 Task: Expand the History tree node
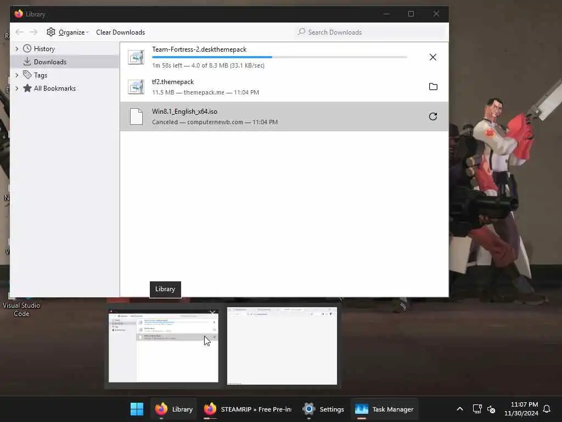(17, 49)
